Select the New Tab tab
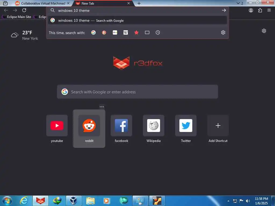Screen dimensions: 275x206 103,3
